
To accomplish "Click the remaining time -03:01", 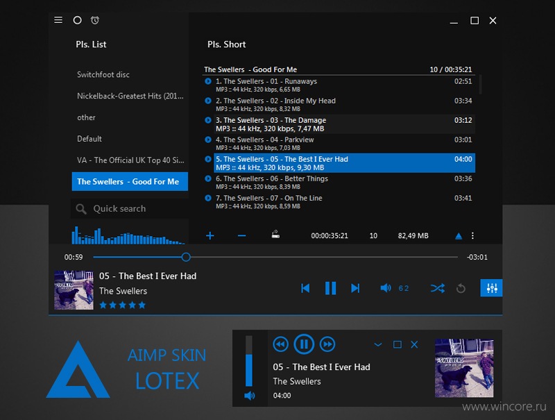I will [x=477, y=257].
